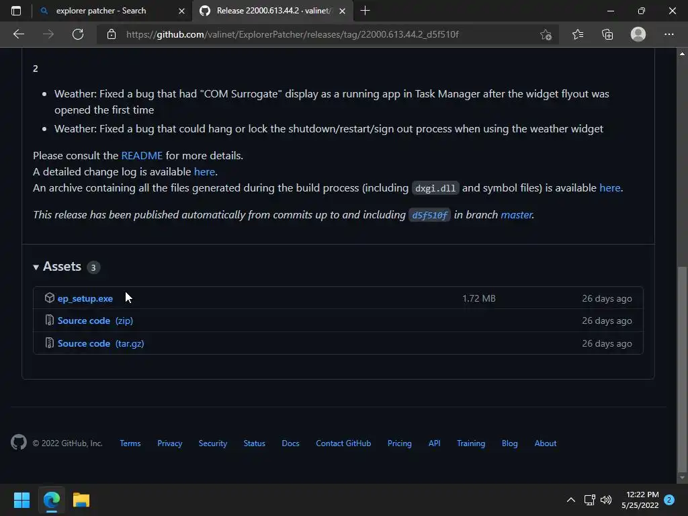Image resolution: width=688 pixels, height=516 pixels.
Task: Open a new browser tab
Action: [x=365, y=11]
